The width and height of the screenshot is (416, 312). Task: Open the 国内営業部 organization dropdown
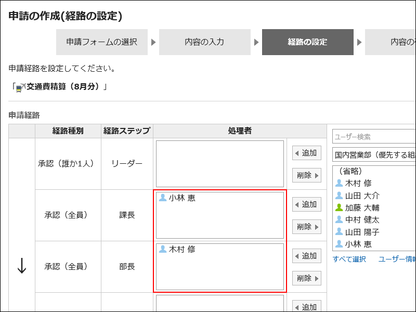click(374, 154)
